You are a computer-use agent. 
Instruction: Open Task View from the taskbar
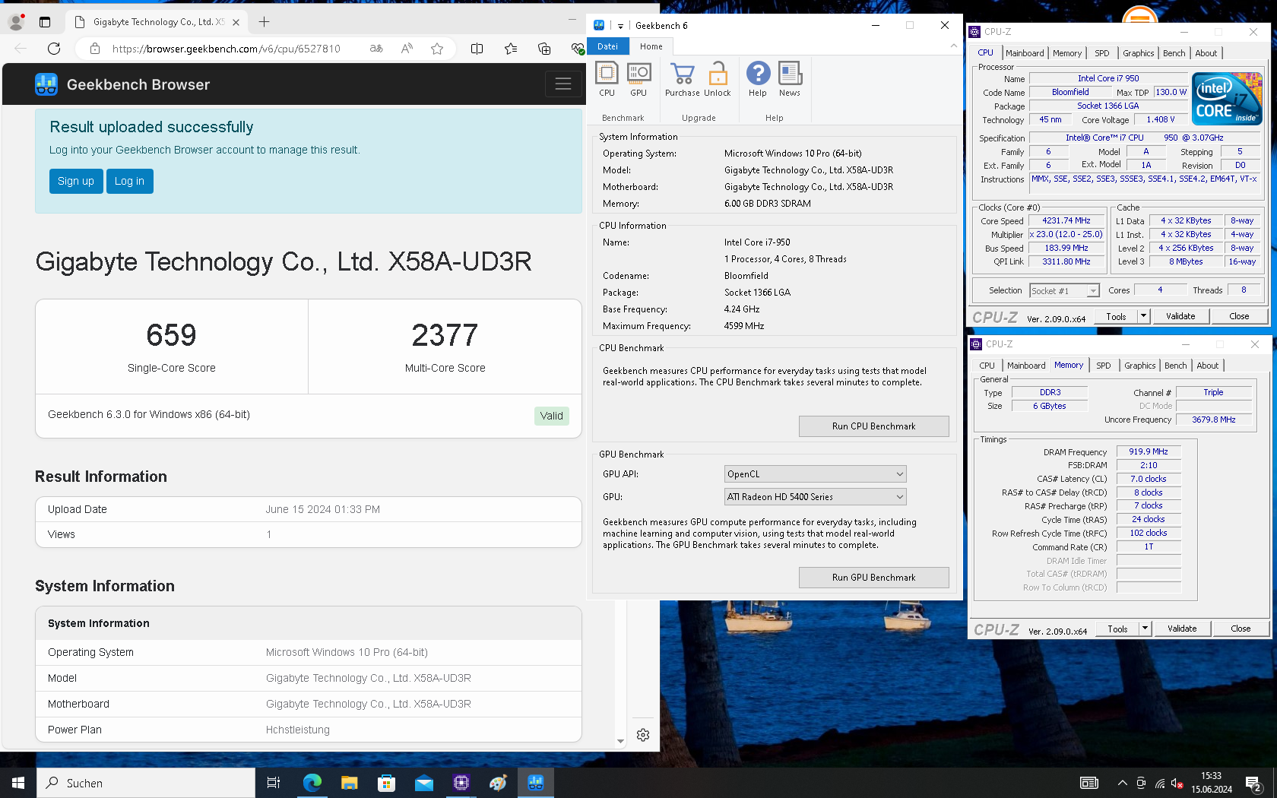coord(274,783)
